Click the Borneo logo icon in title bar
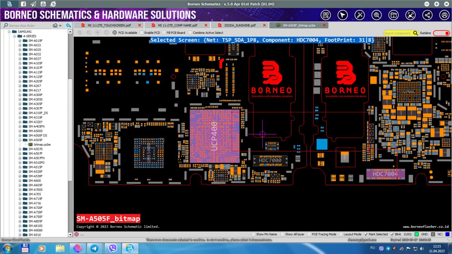 (x=10, y=4)
